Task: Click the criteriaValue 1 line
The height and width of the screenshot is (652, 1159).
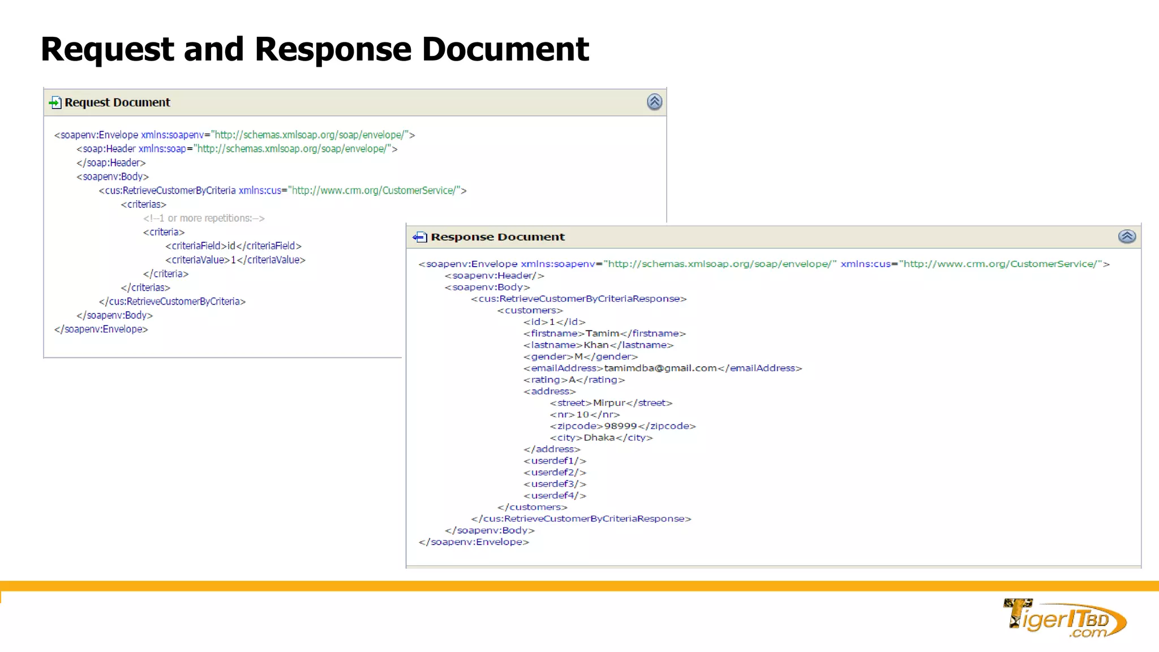Action: pos(235,260)
